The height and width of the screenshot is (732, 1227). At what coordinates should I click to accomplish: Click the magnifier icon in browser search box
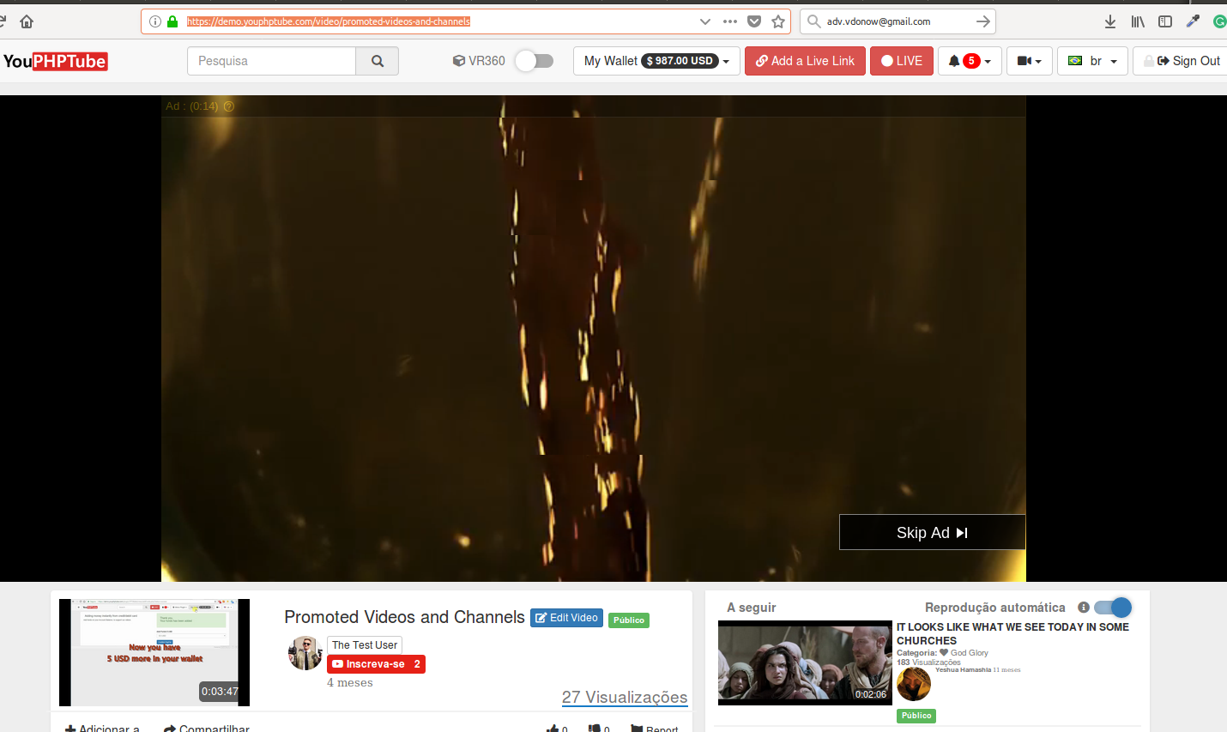pos(813,21)
